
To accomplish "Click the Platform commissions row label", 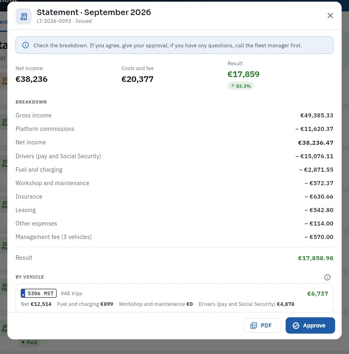I will pyautogui.click(x=45, y=129).
